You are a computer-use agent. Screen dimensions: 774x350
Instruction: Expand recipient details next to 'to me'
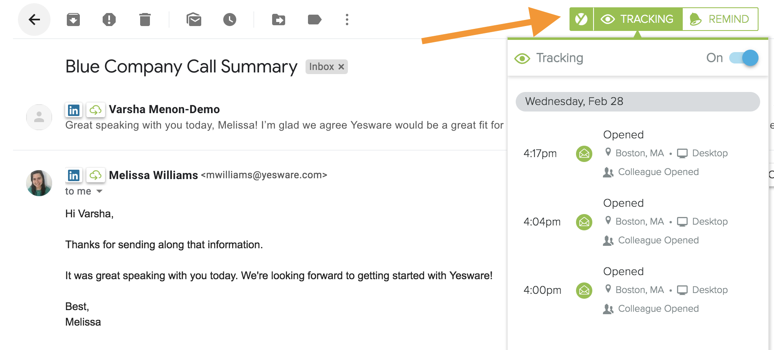(99, 191)
